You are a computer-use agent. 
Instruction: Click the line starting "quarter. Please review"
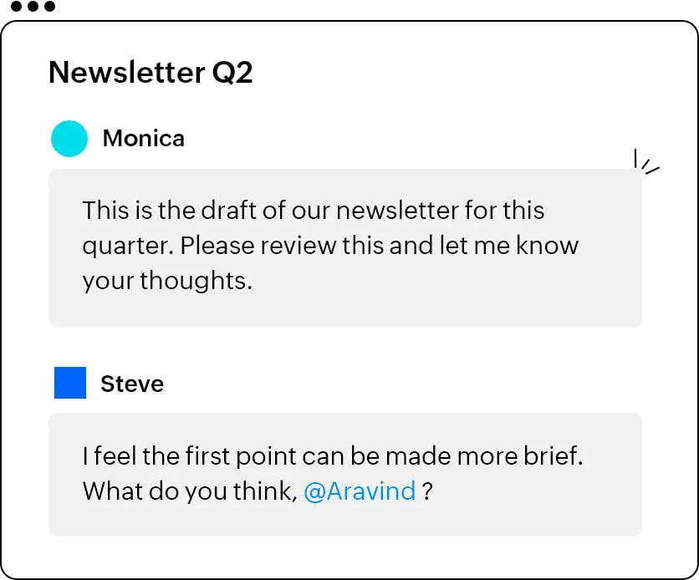(x=329, y=246)
